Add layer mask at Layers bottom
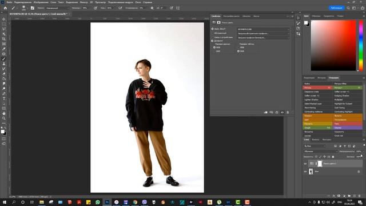Viewport: 366px width, 206px height. [339, 196]
